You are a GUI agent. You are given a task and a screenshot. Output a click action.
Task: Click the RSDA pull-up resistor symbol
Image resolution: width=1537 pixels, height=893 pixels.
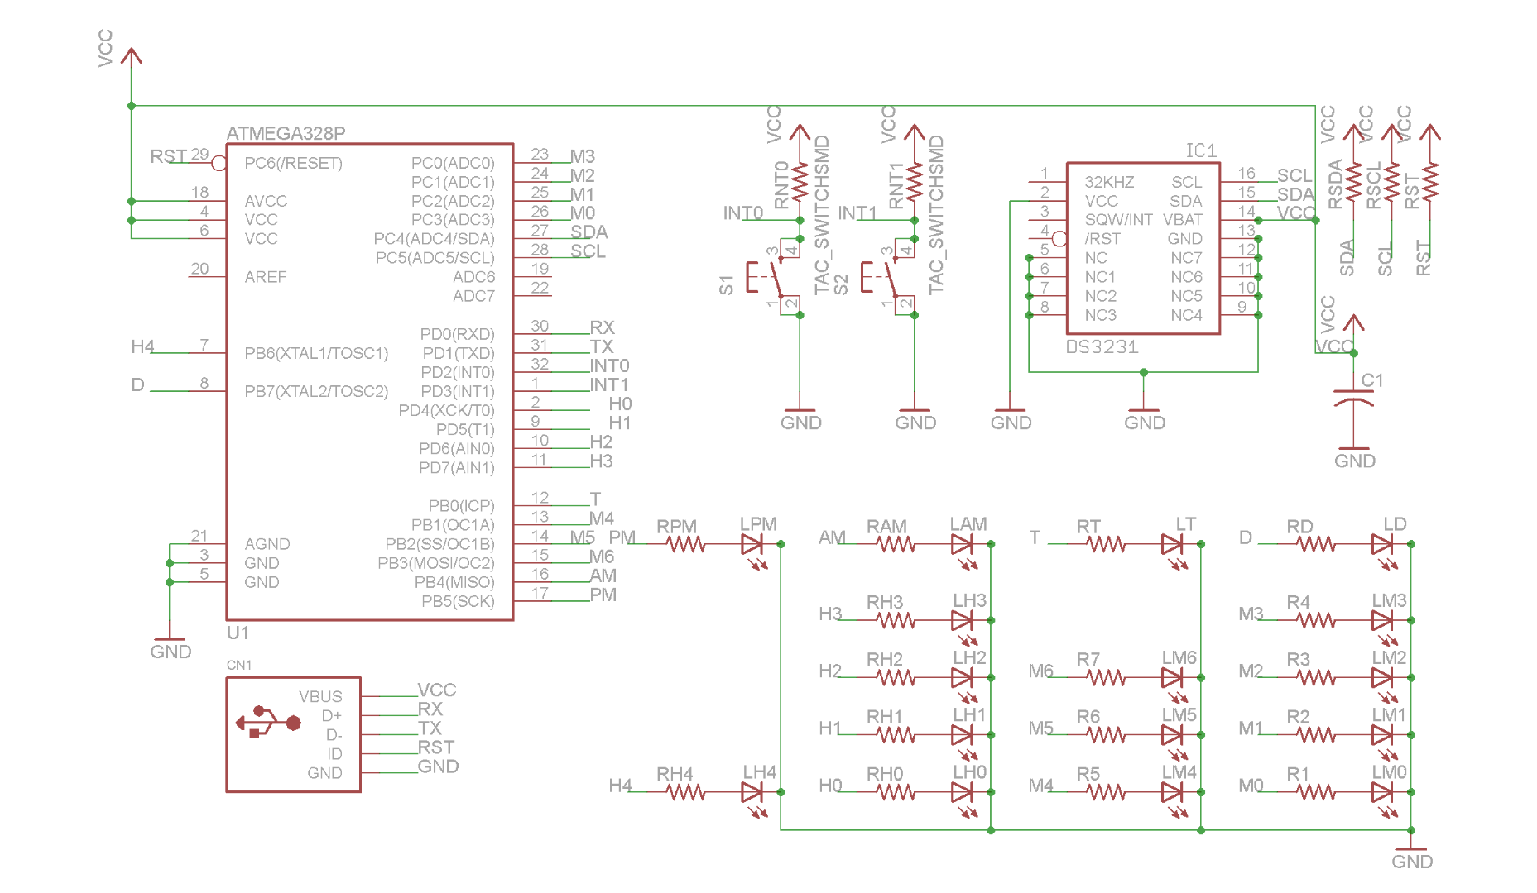[x=1354, y=182]
